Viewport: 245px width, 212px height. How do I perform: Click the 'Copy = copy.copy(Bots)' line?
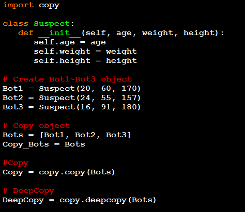tap(59, 172)
